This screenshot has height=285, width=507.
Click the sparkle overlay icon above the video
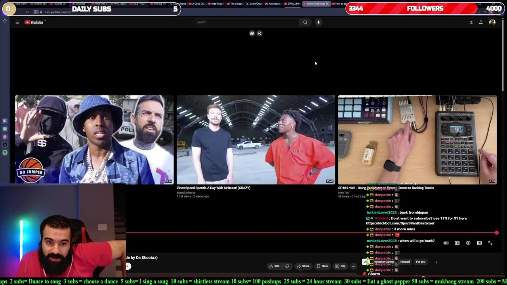pos(259,33)
